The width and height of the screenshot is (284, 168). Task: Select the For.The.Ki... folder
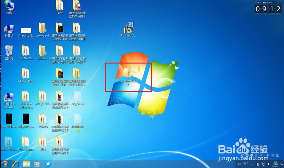click(26, 53)
